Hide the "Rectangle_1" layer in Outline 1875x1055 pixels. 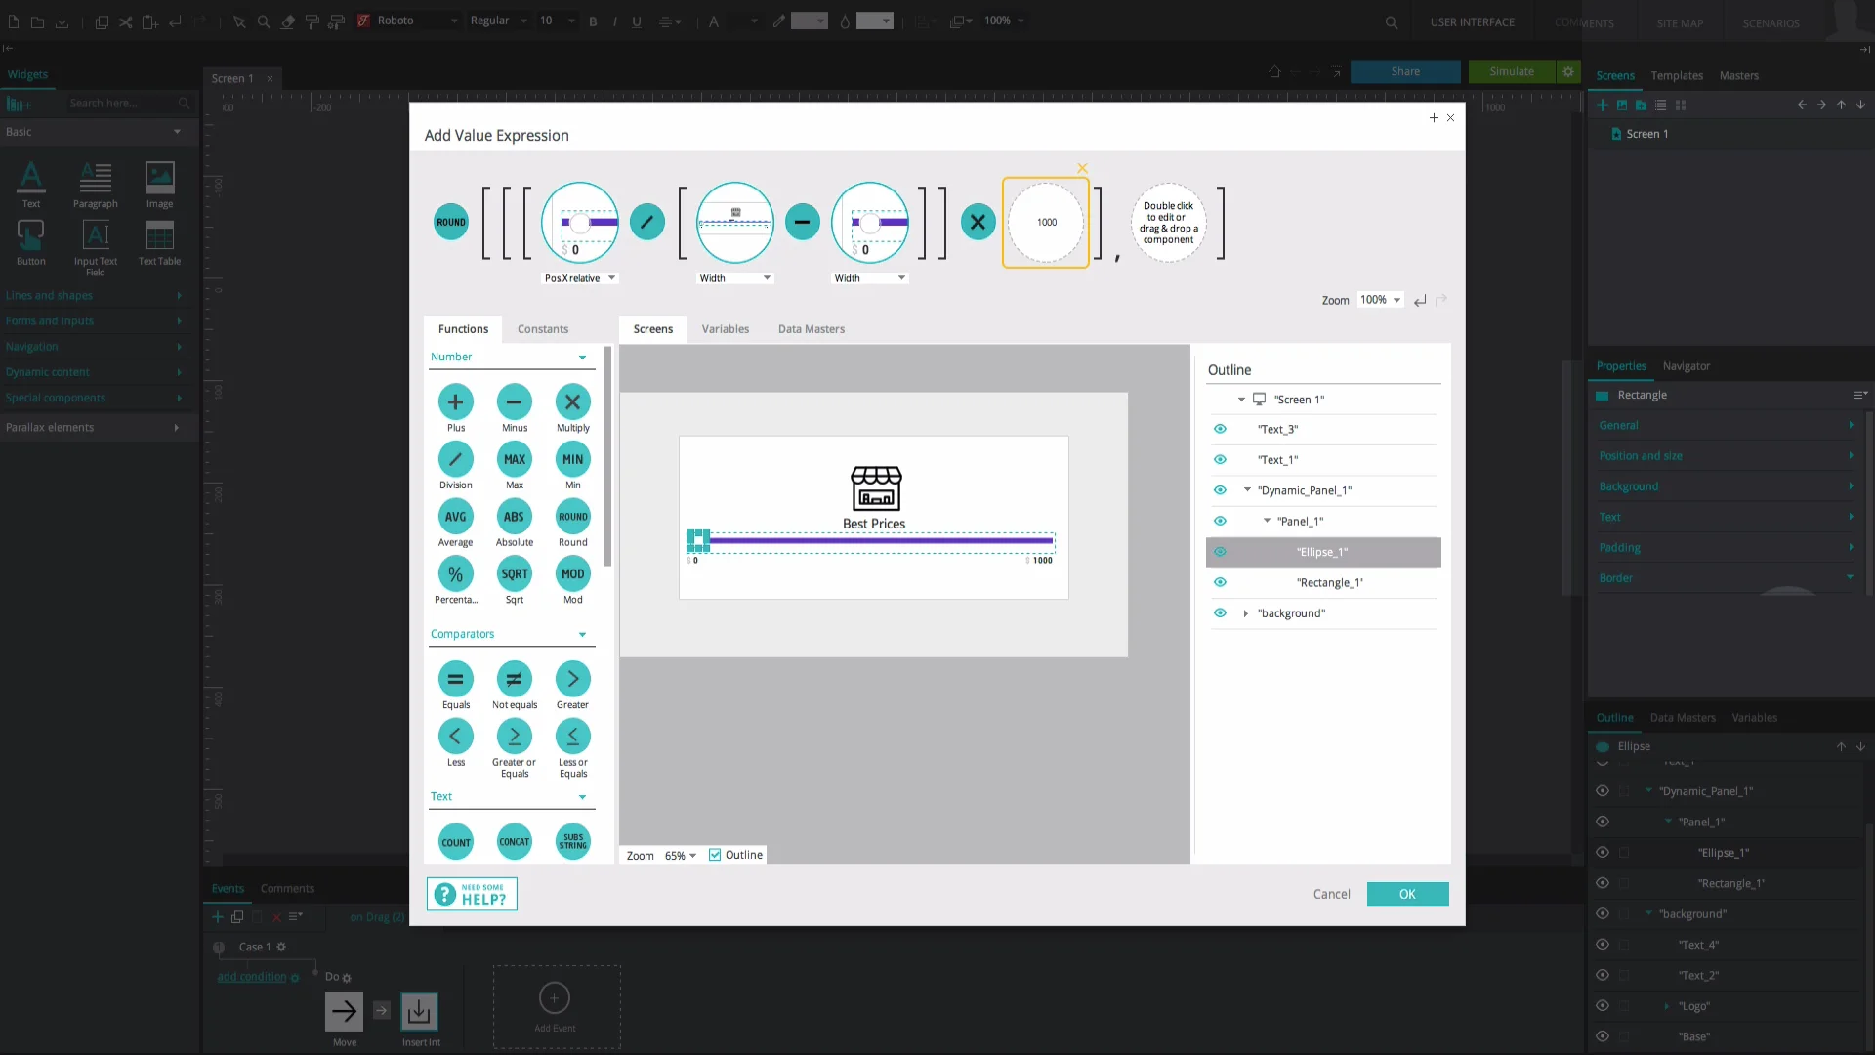(1220, 582)
